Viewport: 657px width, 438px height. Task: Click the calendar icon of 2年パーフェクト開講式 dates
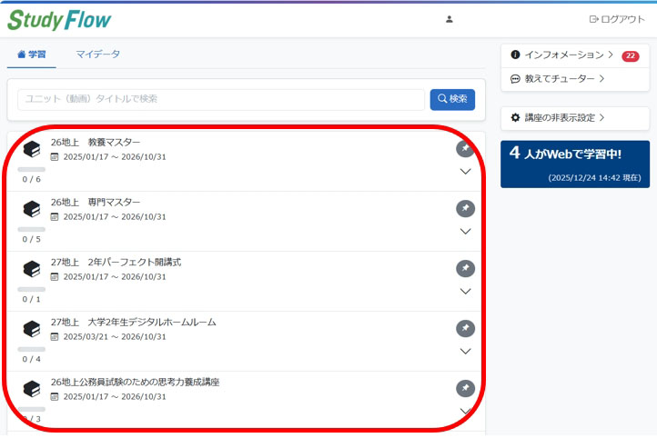tap(55, 276)
